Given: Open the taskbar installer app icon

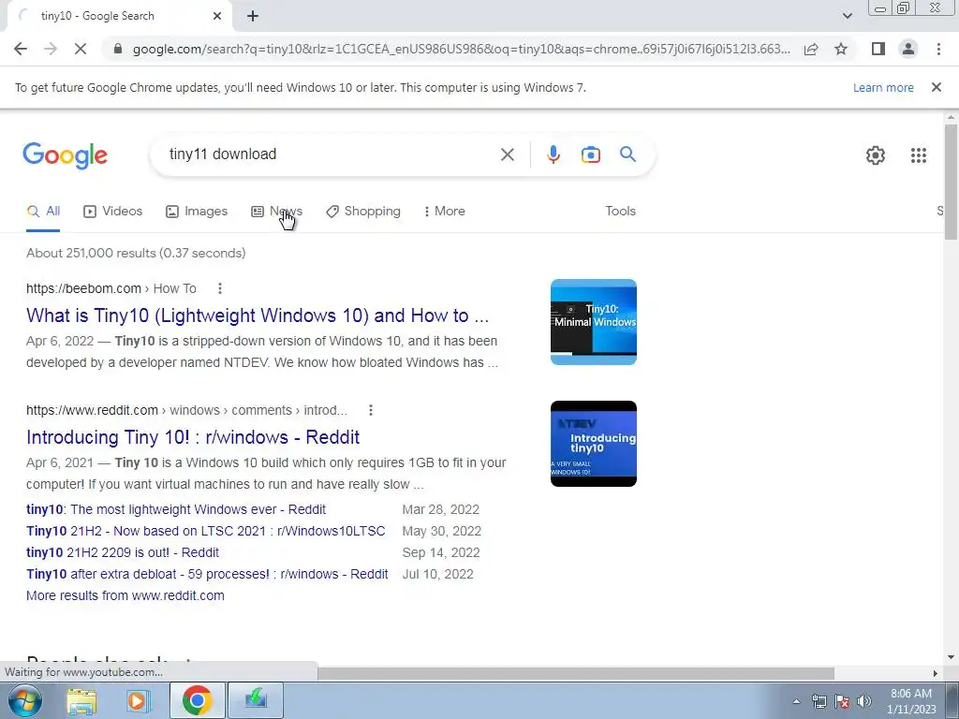Looking at the screenshot, I should pos(256,700).
